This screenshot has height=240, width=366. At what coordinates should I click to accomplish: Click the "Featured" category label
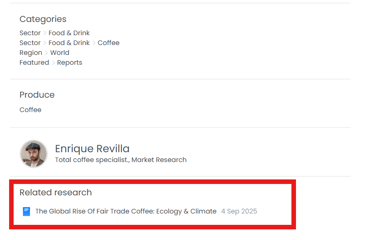(x=34, y=62)
